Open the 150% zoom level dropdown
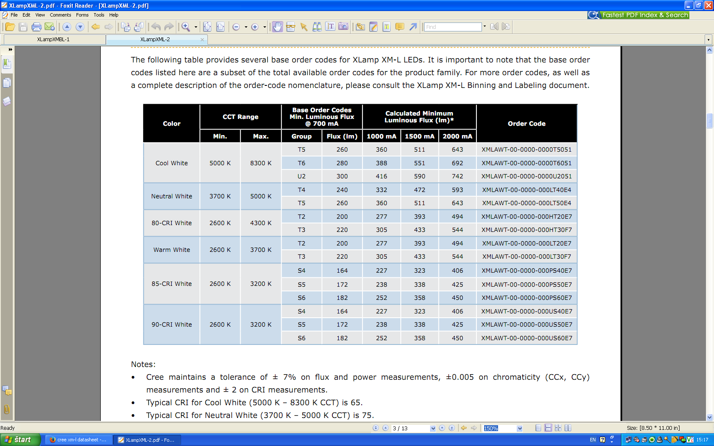 (519, 428)
